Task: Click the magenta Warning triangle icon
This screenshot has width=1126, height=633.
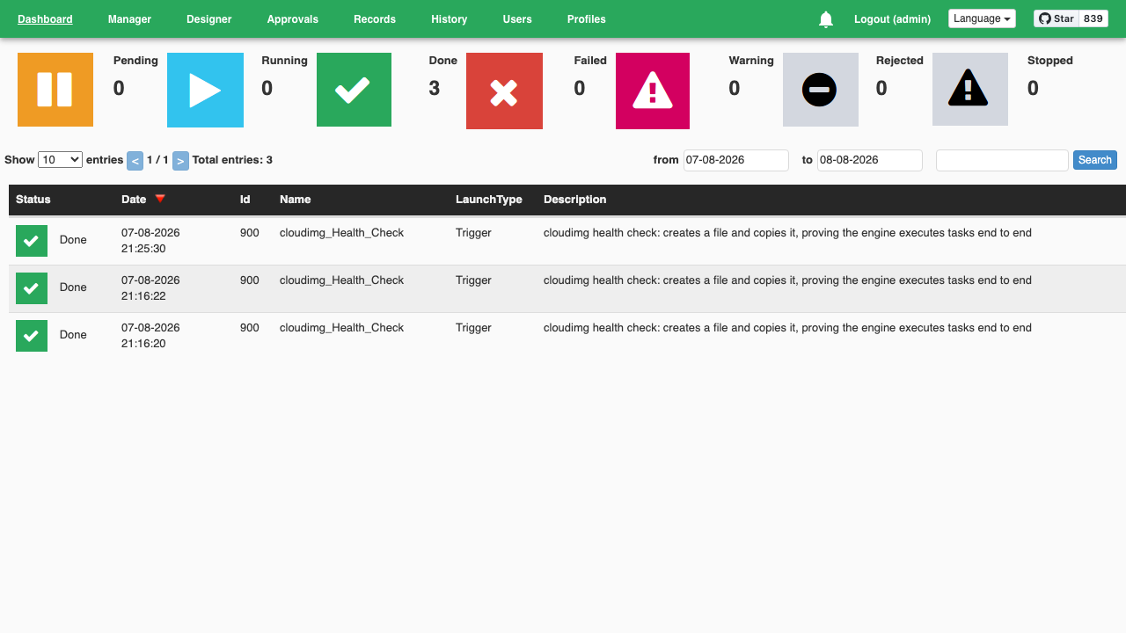Action: (653, 91)
